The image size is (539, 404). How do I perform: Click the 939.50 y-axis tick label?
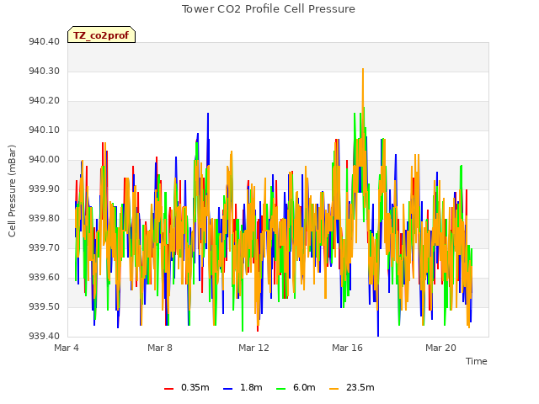[44, 306]
